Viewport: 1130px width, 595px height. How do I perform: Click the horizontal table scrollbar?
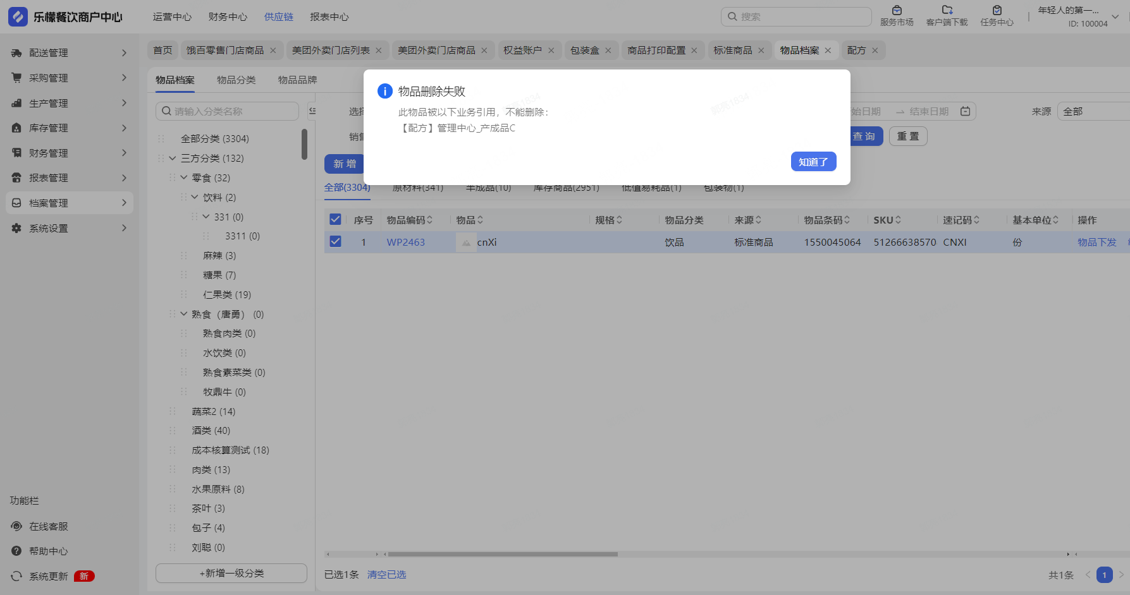click(x=503, y=555)
